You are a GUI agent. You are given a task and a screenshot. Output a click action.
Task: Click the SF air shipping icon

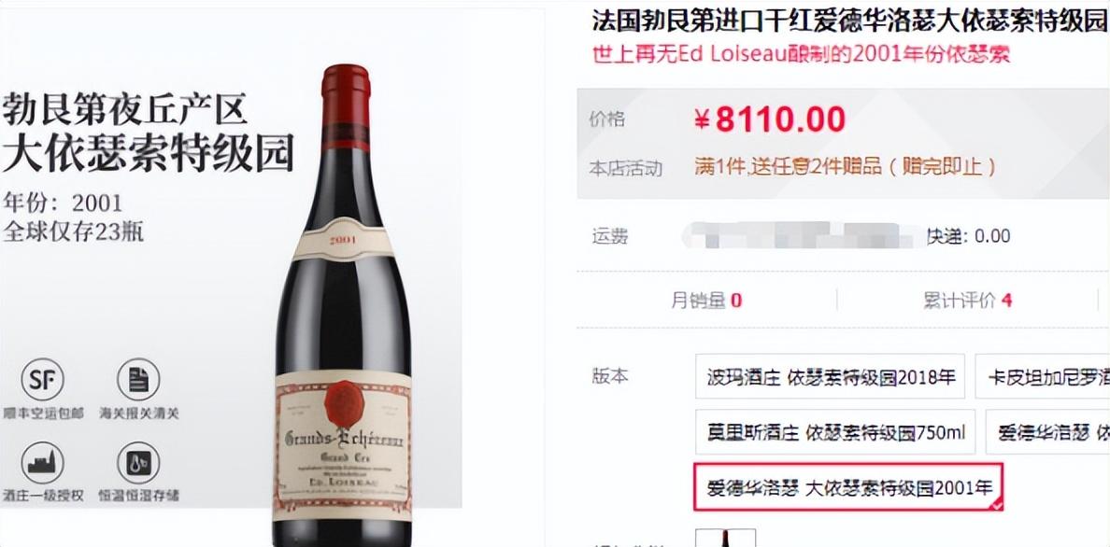42,380
